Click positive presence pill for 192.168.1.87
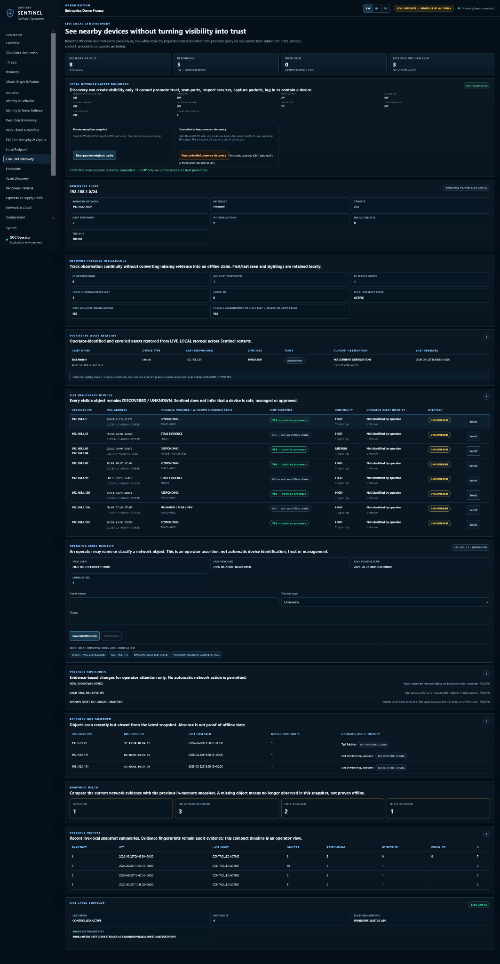 [289, 464]
